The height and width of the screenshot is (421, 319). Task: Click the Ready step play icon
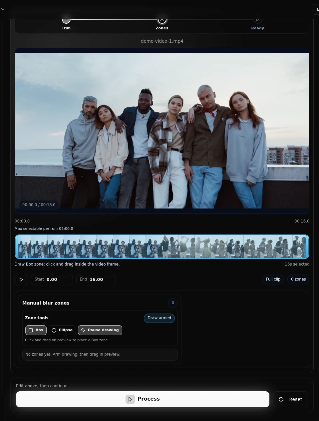[257, 20]
